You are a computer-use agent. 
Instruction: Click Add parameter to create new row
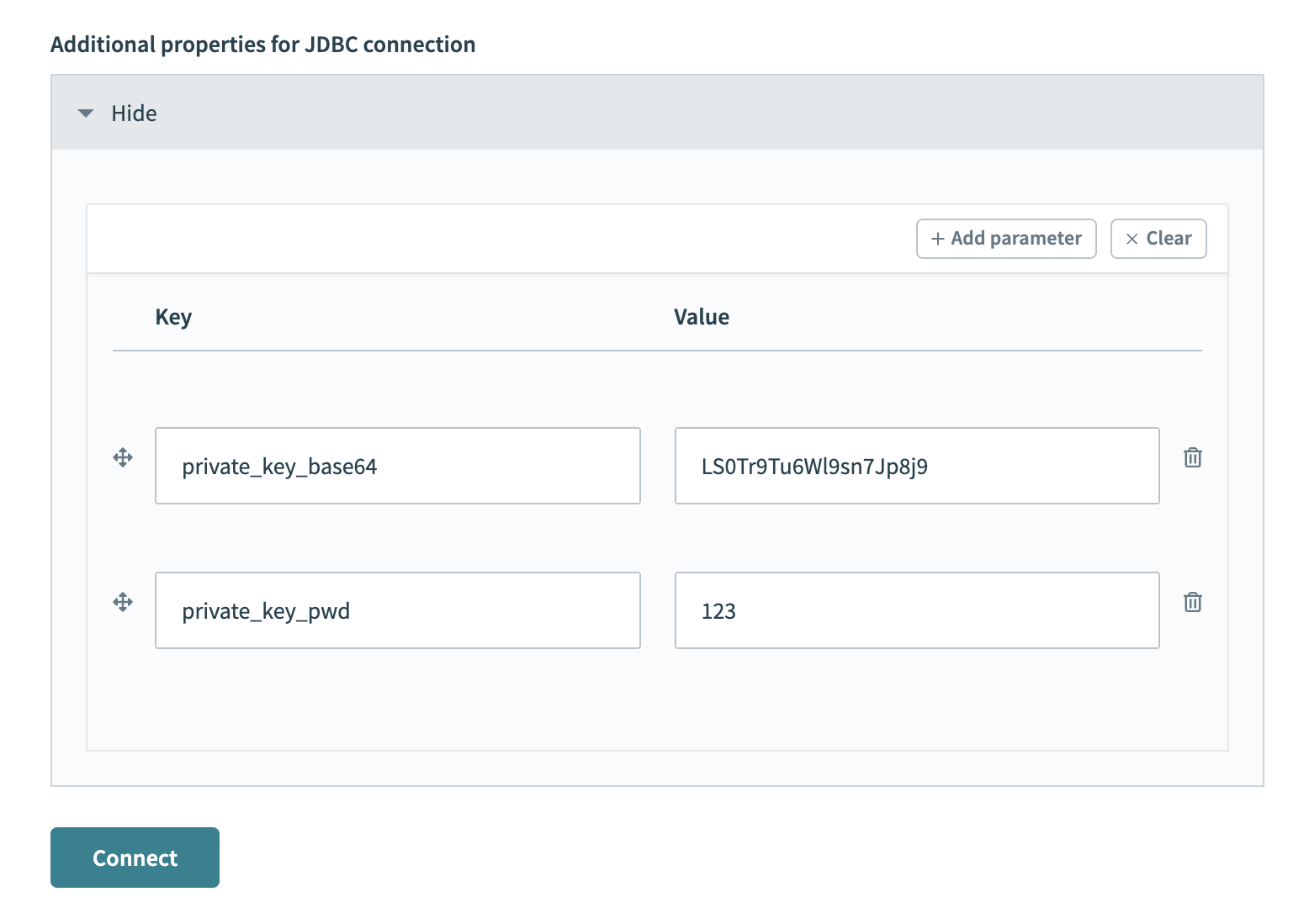1006,239
